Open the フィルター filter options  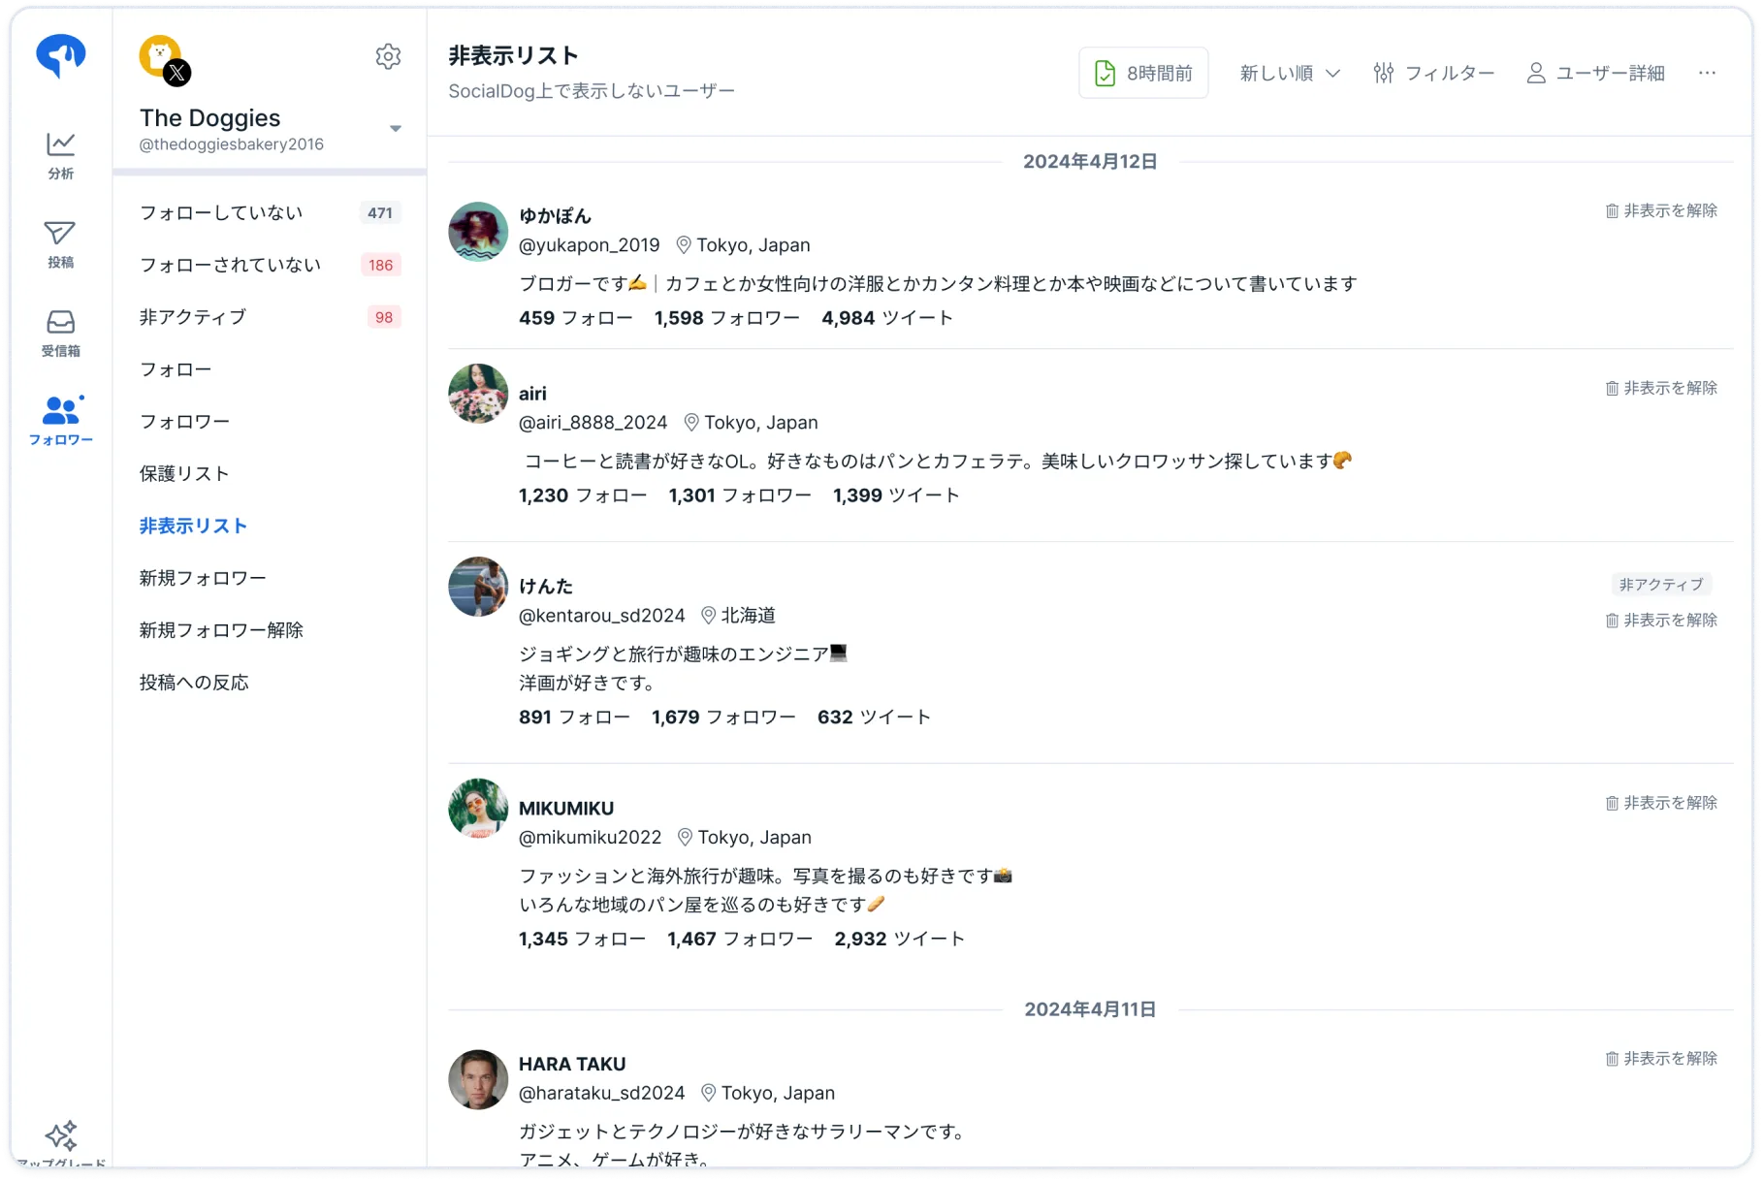[x=1433, y=73]
